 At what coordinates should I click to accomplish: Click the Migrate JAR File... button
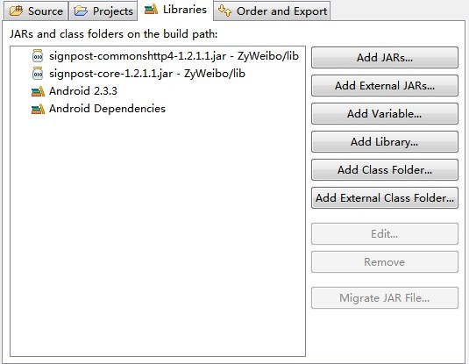pos(385,298)
